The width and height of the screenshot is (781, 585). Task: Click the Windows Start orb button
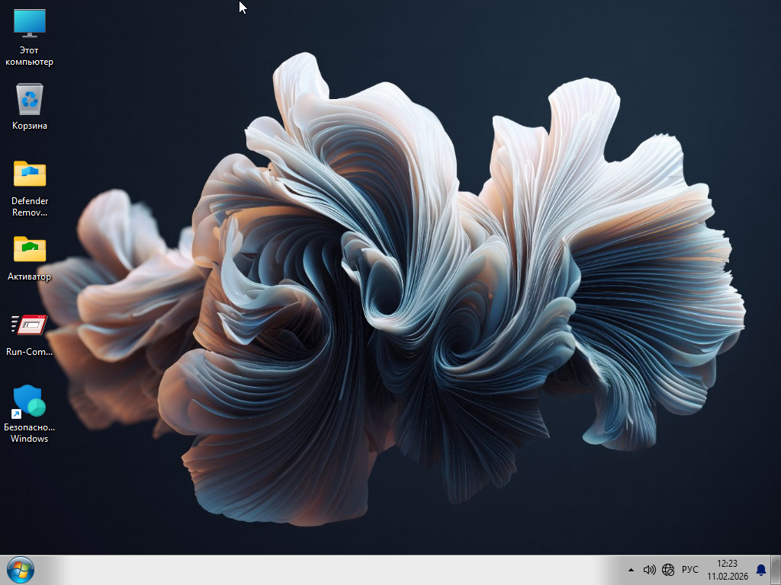pos(20,570)
